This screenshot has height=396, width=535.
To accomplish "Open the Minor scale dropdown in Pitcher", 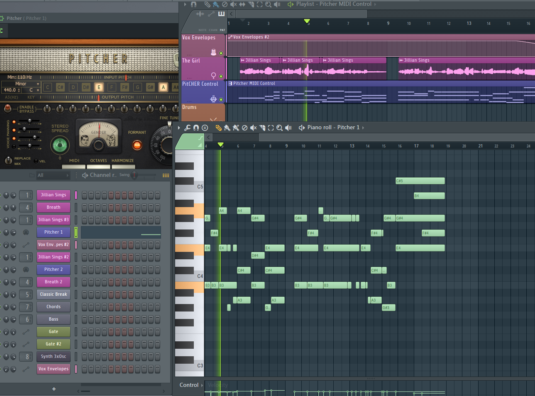I will point(21,84).
